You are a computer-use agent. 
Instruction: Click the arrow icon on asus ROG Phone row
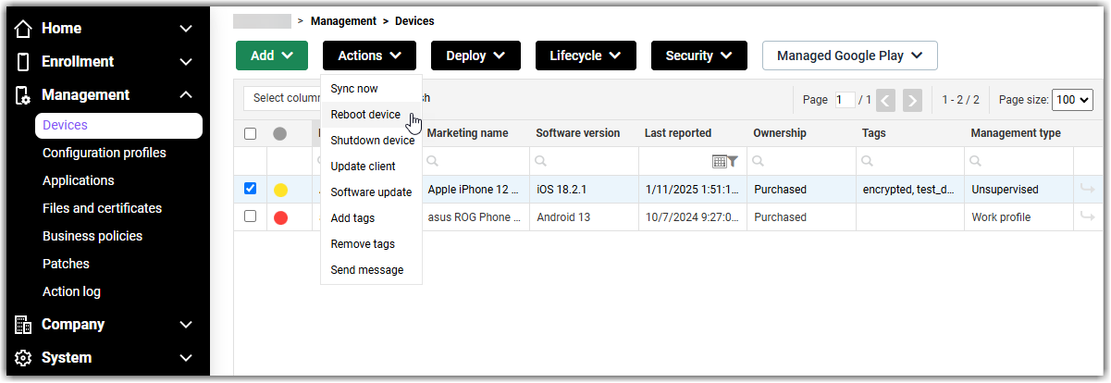[1087, 217]
